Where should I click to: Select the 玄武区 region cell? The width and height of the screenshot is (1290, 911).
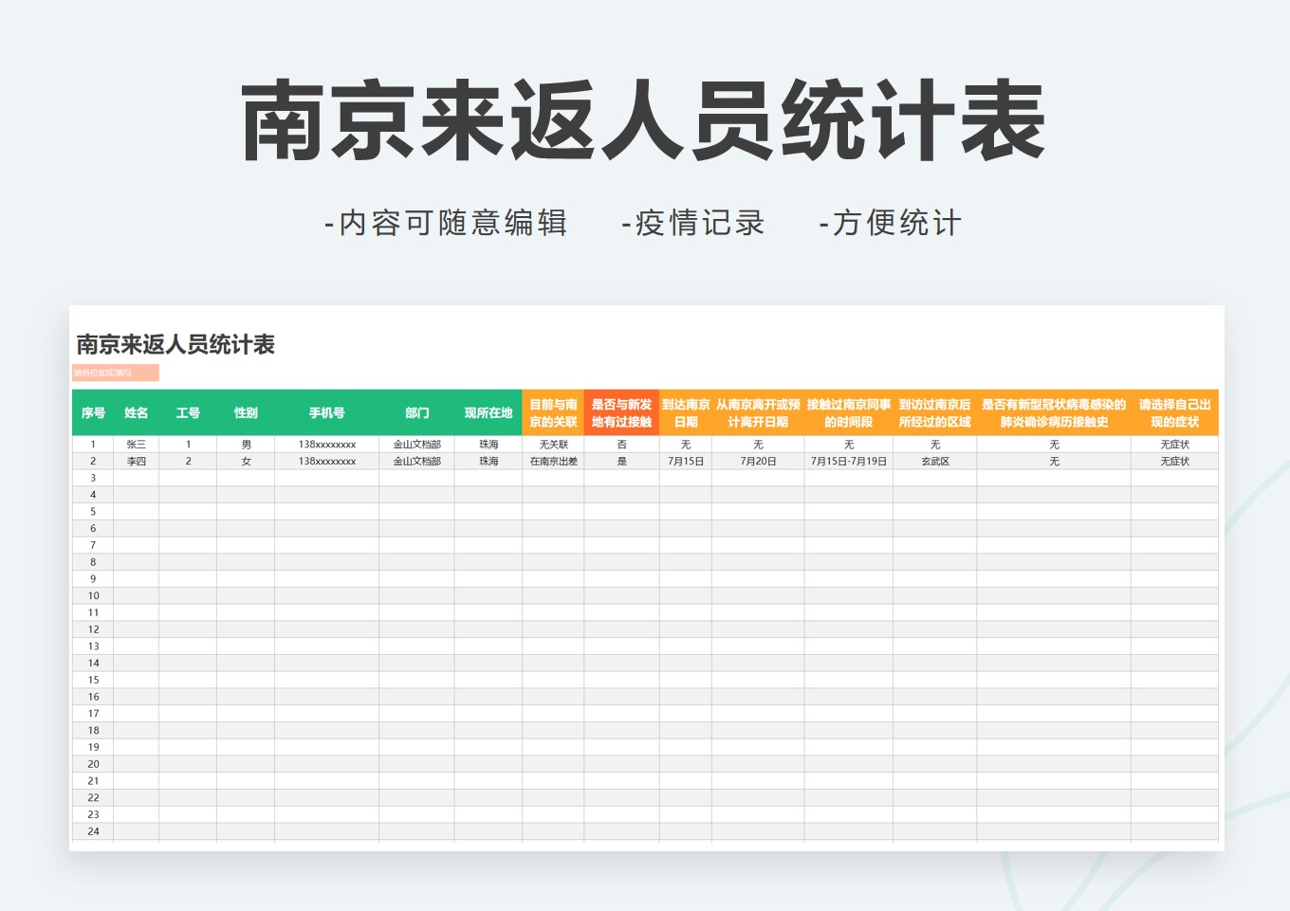(x=934, y=460)
